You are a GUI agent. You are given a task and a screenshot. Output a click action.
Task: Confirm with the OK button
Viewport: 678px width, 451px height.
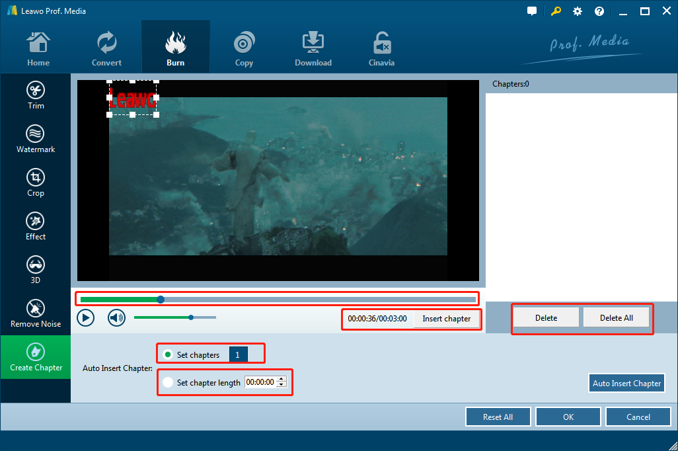[568, 417]
